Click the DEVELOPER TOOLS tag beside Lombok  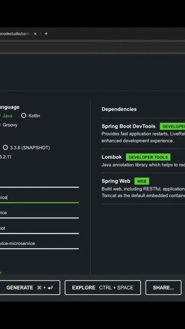(x=148, y=157)
